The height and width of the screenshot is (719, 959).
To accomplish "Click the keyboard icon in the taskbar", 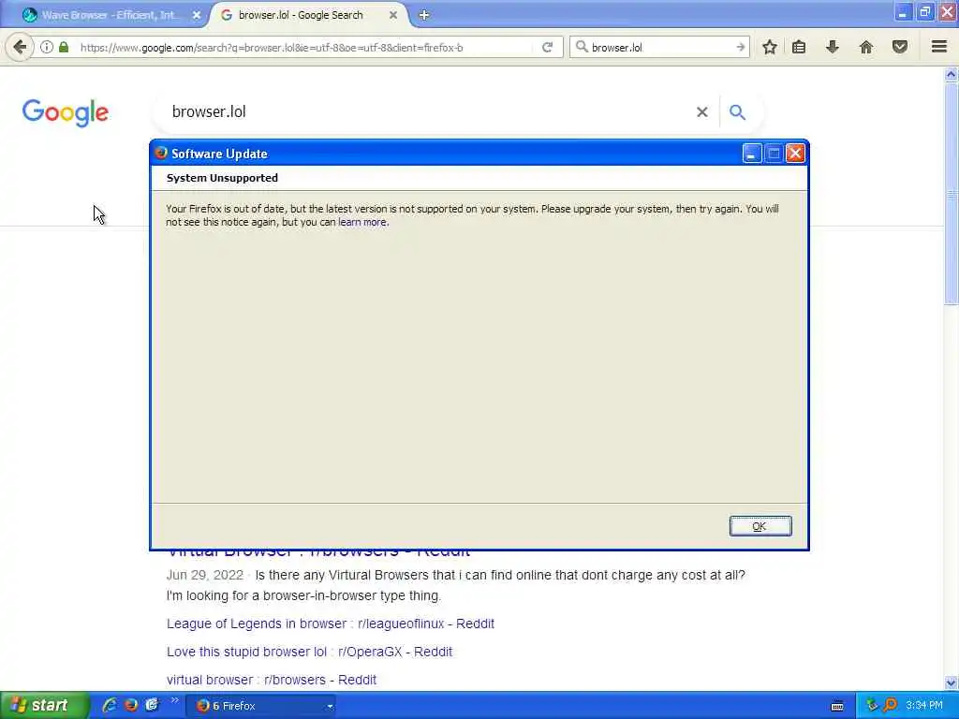I will tap(837, 706).
